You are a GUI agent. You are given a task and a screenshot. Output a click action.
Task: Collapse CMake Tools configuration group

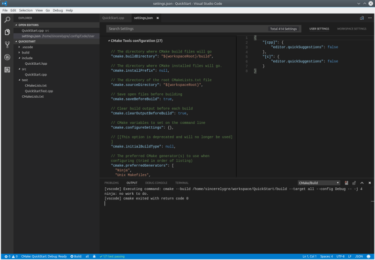click(x=109, y=41)
